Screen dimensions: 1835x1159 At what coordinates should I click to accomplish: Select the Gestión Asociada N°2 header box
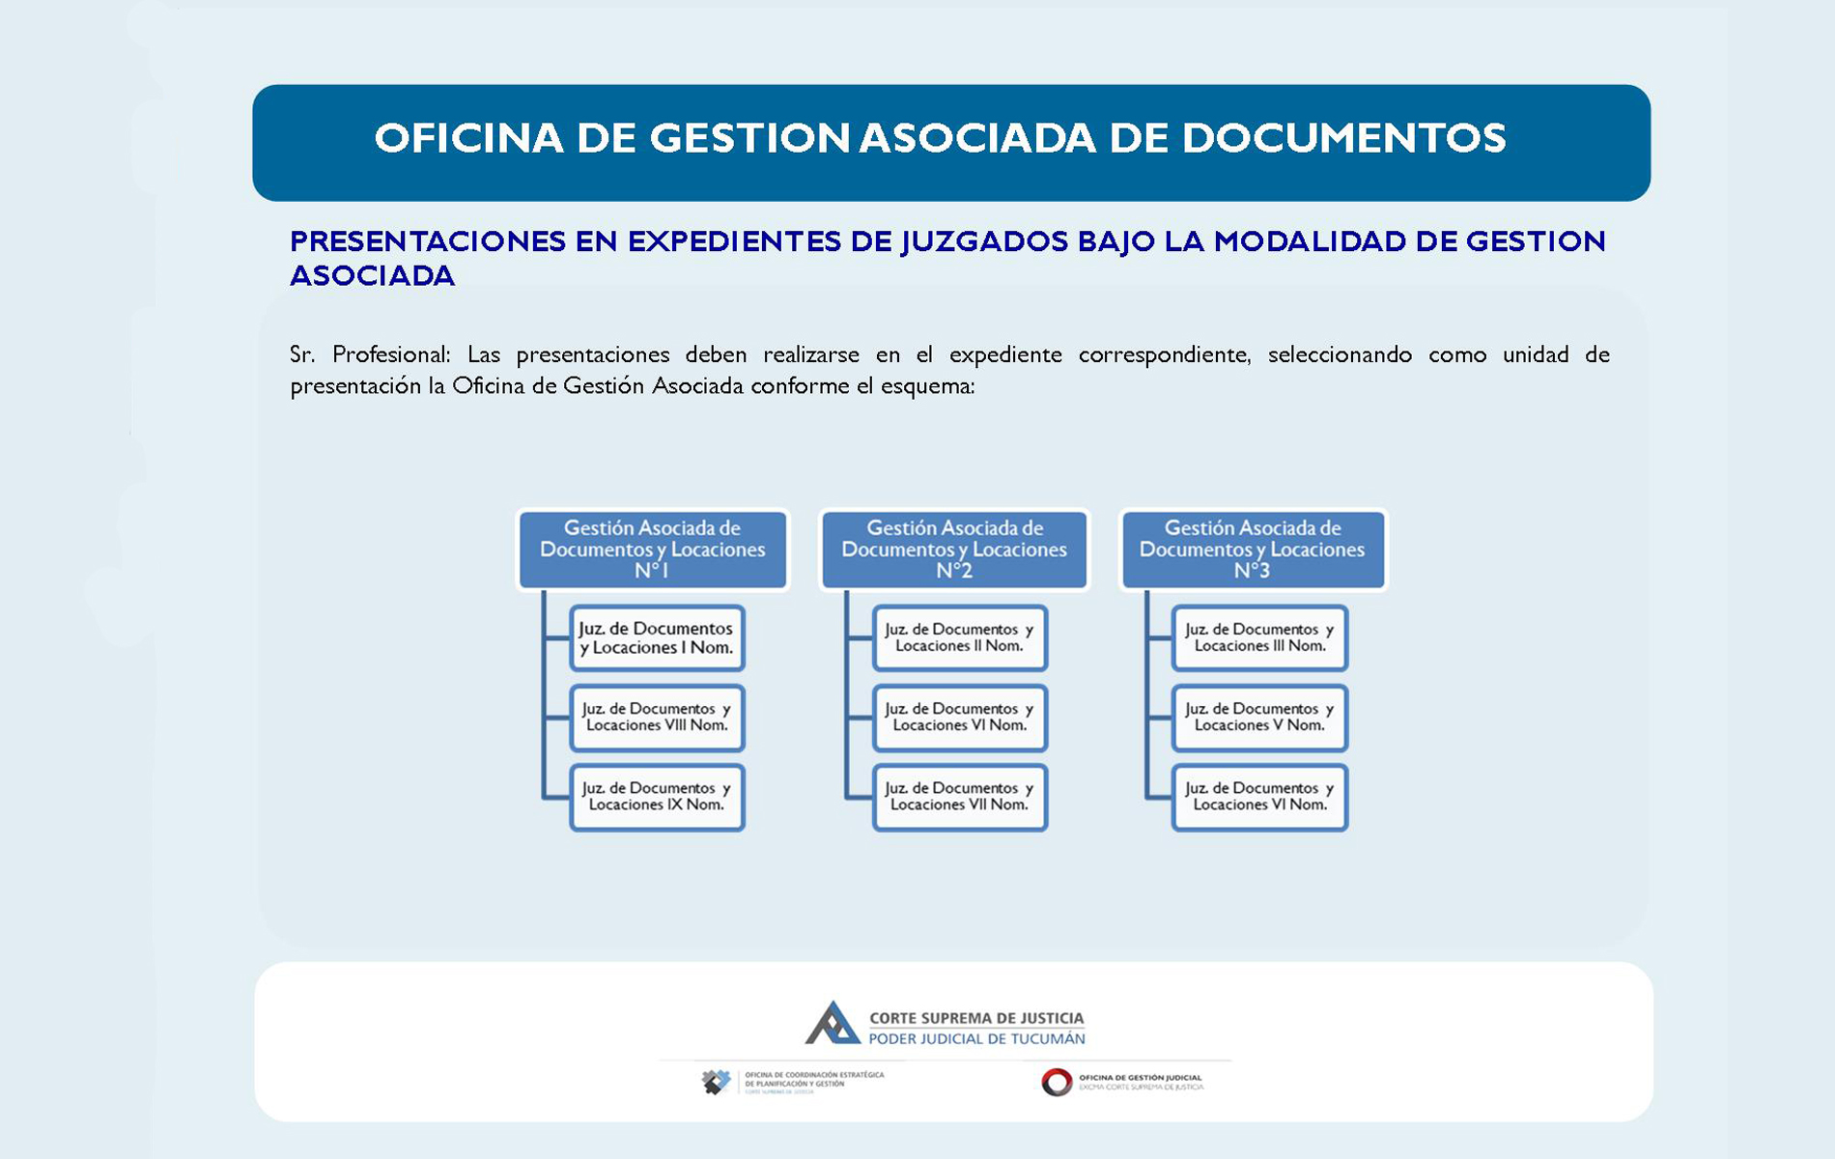(x=954, y=550)
